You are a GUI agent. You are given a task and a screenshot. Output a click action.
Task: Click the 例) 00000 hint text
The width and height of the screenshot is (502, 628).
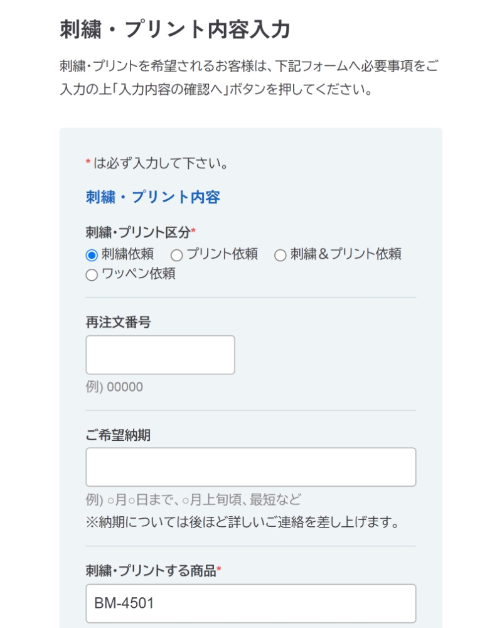tap(114, 387)
